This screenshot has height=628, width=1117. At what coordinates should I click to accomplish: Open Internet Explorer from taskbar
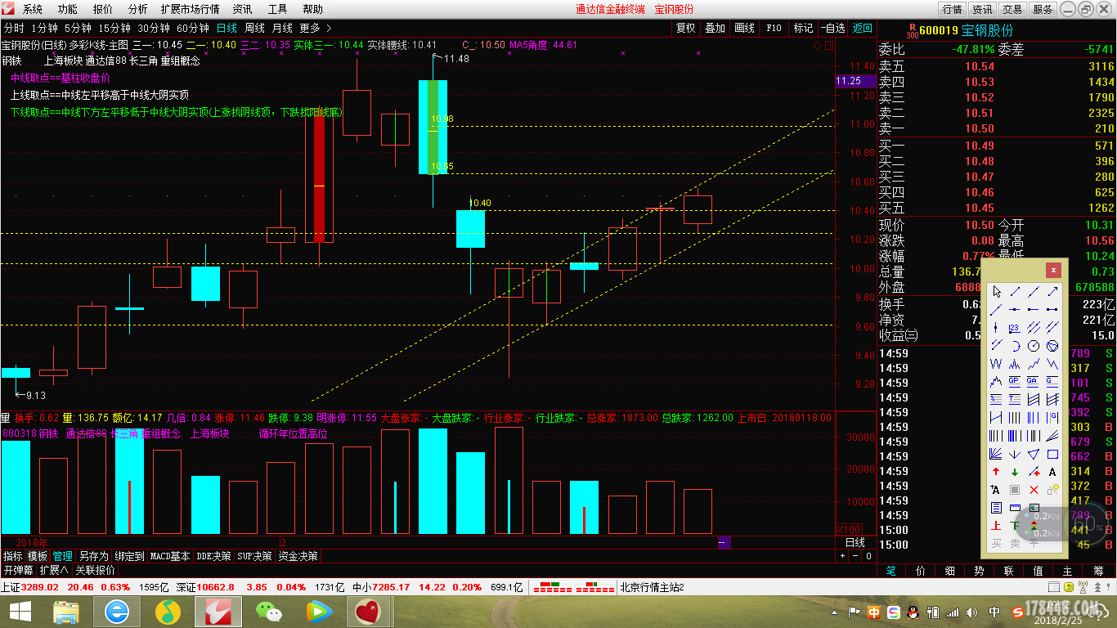pos(117,612)
